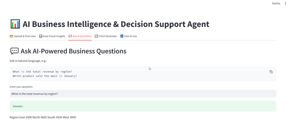The width and height of the screenshot is (286, 139).
Task: Click the copy code icon in example block
Action: click(x=271, y=72)
